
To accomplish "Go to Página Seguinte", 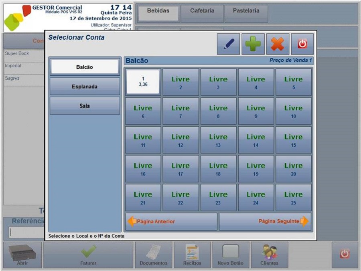I will (x=265, y=221).
